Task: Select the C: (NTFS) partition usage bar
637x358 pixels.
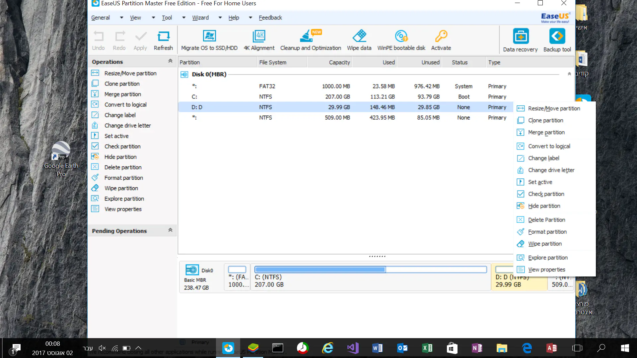Action: [370, 269]
